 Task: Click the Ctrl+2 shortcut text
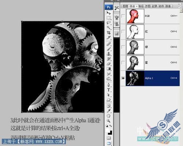pos(173,47)
